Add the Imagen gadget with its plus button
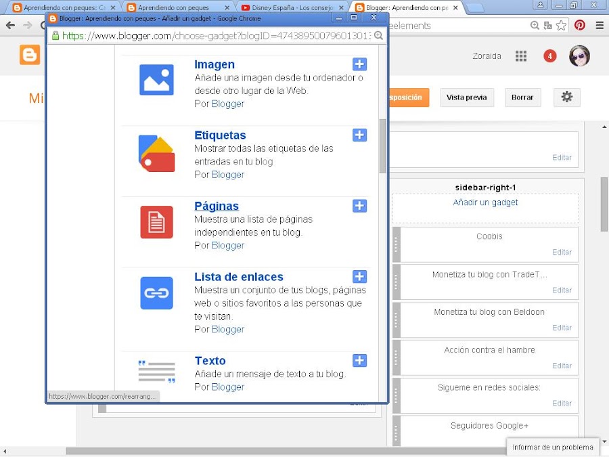 coord(359,64)
